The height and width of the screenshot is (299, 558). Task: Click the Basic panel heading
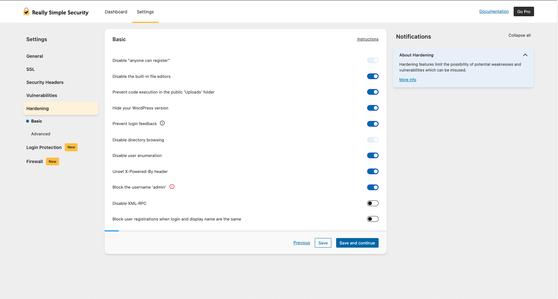coord(119,39)
